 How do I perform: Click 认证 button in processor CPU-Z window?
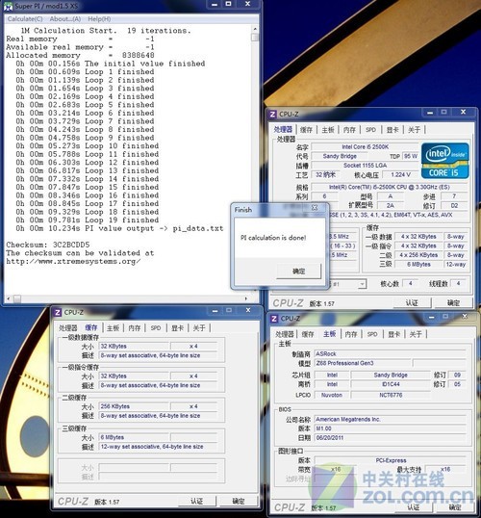coord(412,303)
